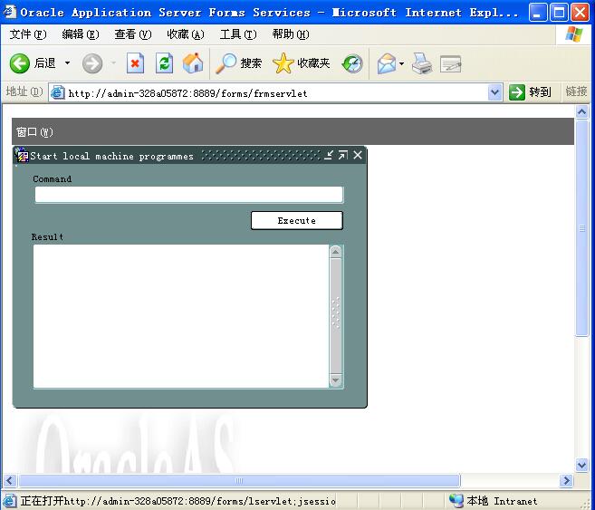
Task: Click the status bar page icon
Action: (x=9, y=501)
